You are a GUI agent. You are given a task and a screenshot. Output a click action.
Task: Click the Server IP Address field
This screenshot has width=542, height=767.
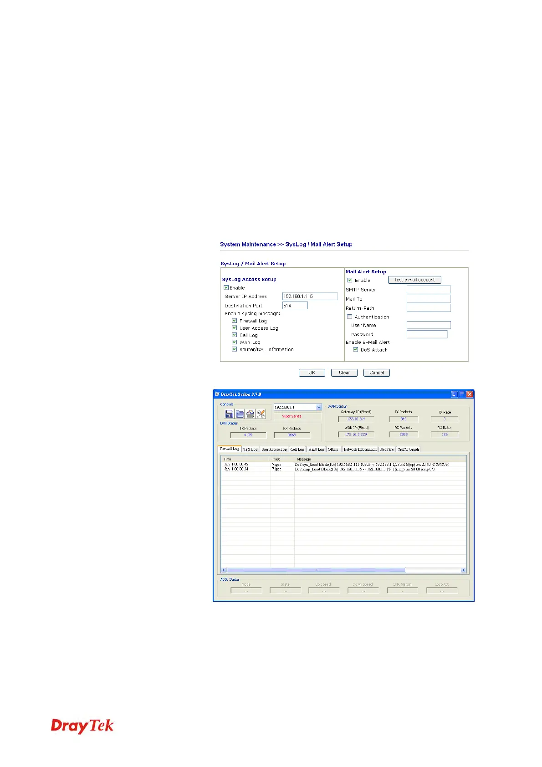[x=310, y=296]
